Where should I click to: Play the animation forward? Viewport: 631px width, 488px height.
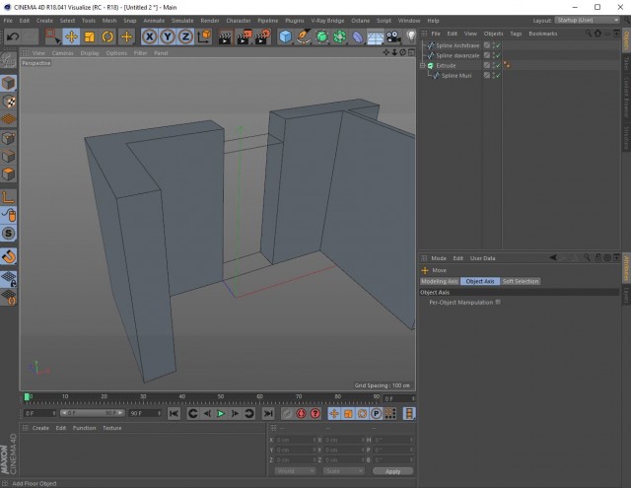(221, 413)
